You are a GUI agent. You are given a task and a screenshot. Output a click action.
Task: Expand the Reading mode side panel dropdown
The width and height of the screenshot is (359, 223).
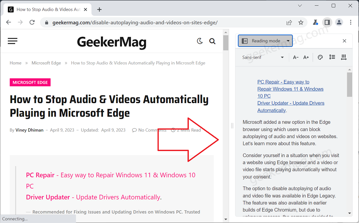[265, 41]
